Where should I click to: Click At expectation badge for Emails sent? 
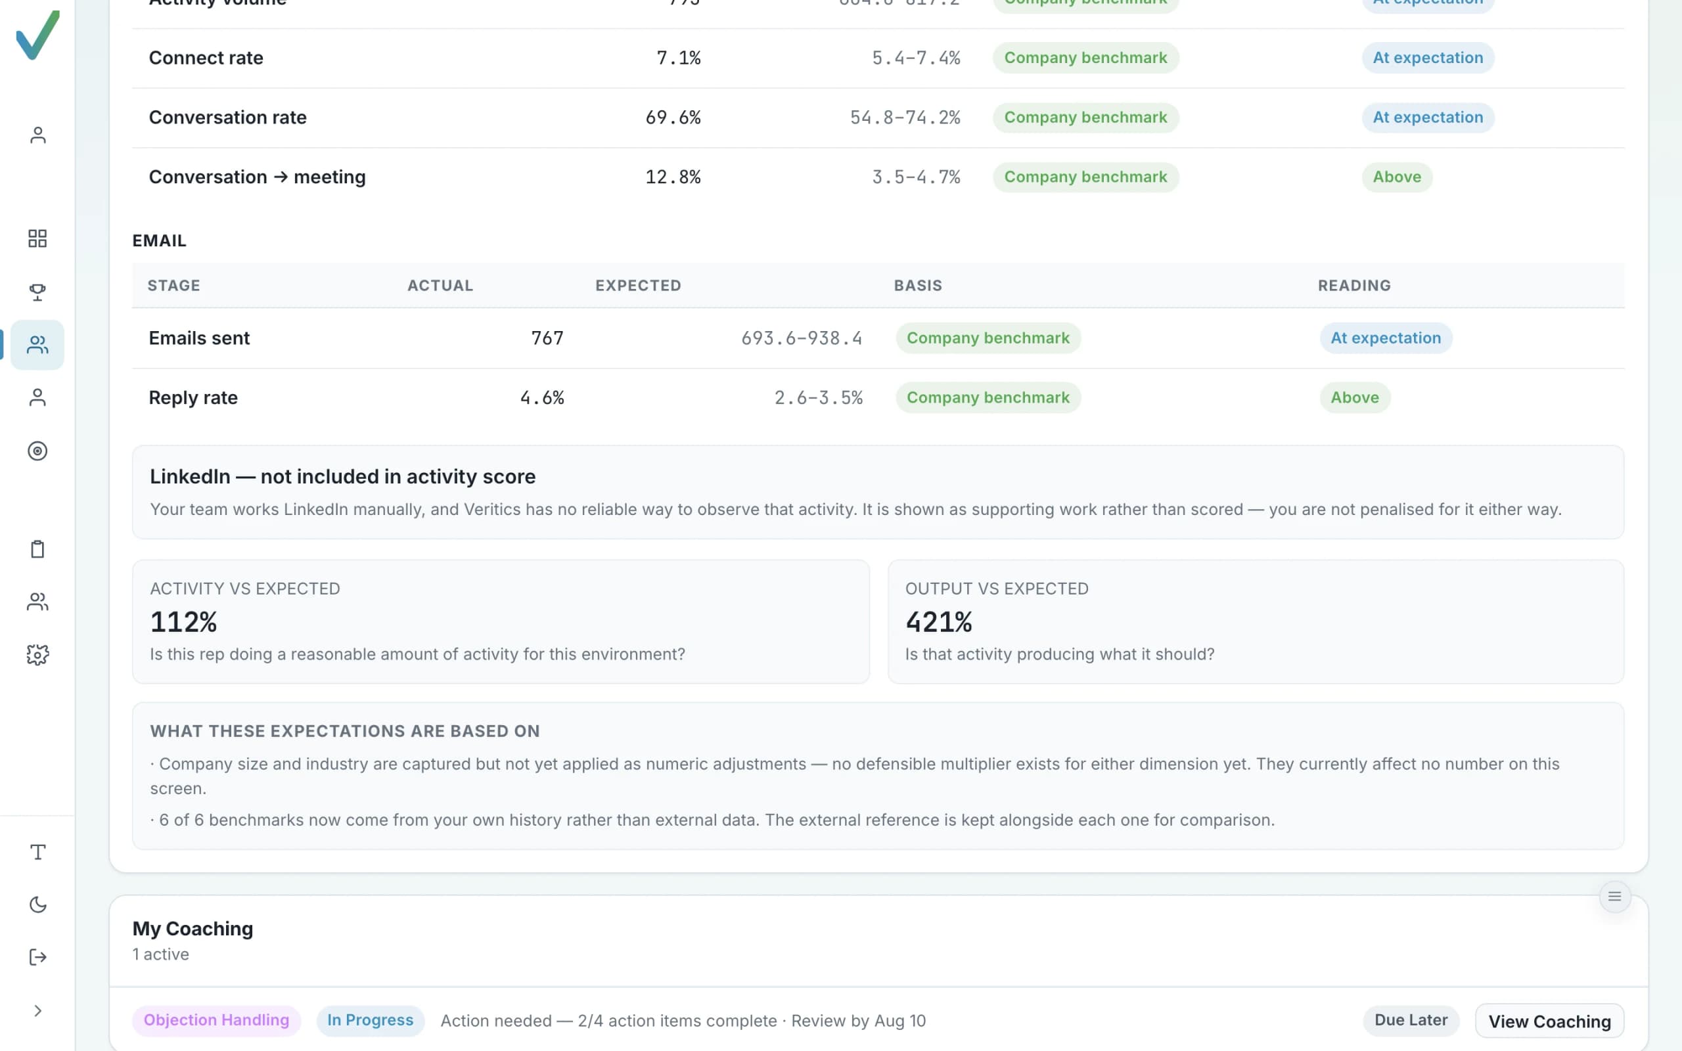coord(1386,338)
